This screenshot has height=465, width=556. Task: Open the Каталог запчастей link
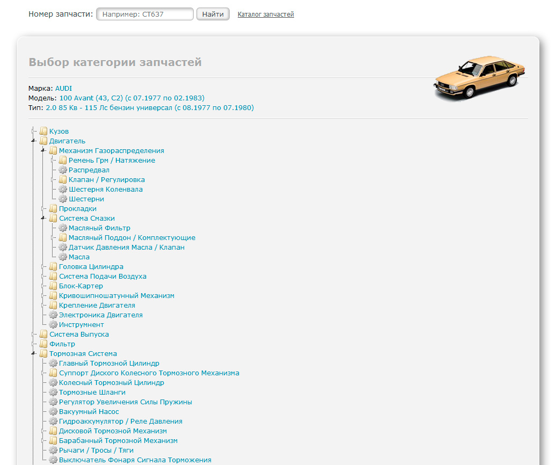click(x=266, y=14)
